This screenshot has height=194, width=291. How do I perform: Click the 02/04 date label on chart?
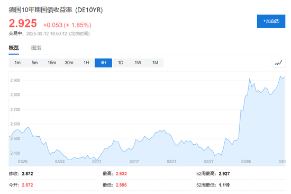[60, 162]
